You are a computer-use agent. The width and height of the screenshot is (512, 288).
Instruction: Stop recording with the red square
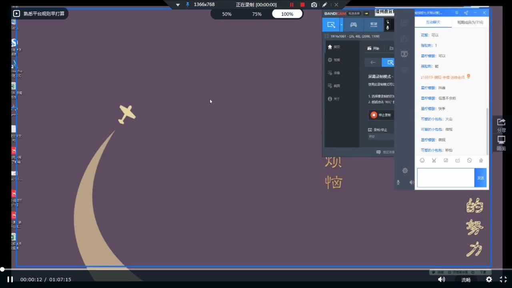click(302, 5)
